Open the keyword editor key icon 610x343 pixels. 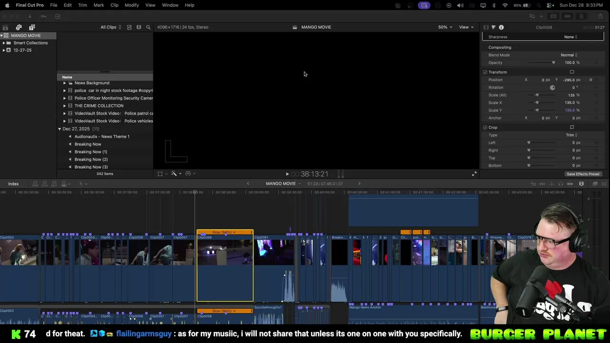pyautogui.click(x=43, y=16)
